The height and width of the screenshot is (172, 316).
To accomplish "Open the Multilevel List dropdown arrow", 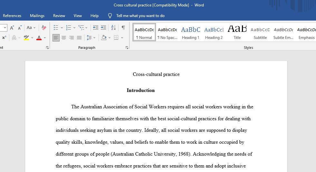I will point(86,28).
